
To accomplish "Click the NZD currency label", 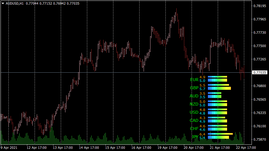I will pos(194,104).
